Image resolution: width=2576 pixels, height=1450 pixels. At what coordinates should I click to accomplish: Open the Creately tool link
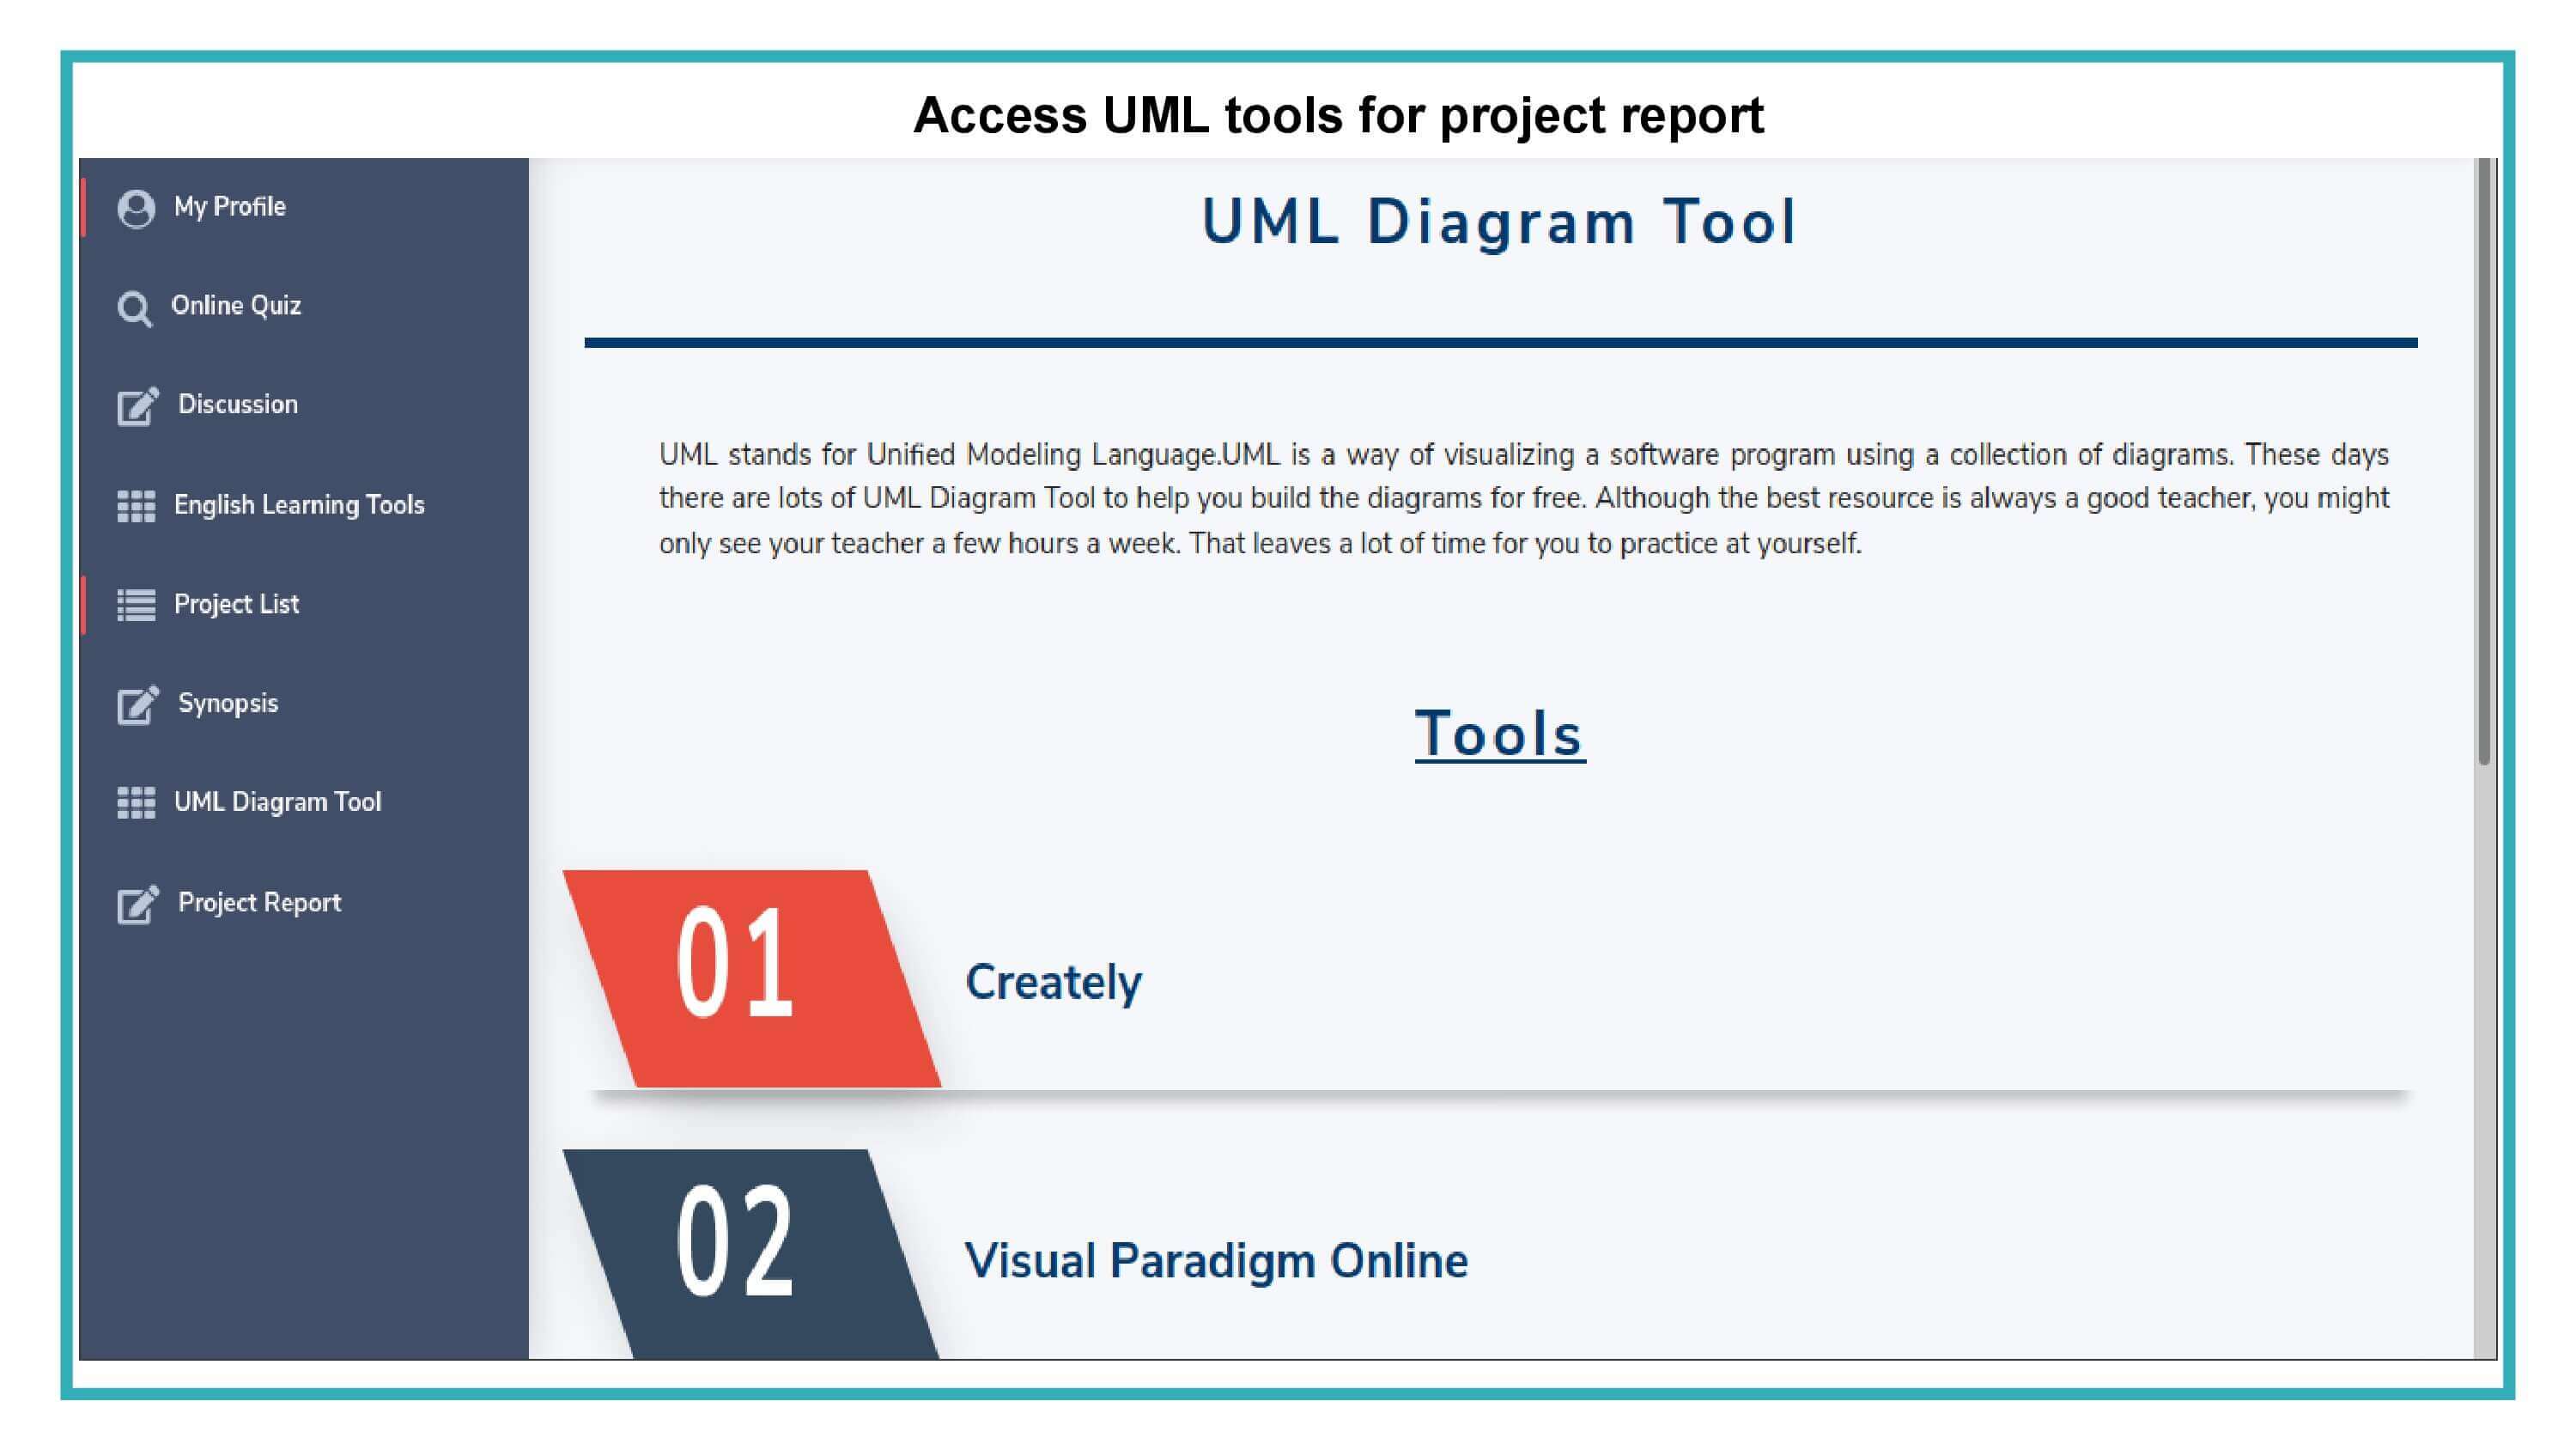point(1053,982)
